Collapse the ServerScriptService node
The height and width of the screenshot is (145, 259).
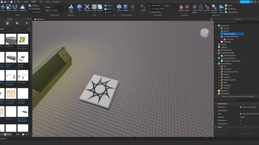[x=216, y=58]
